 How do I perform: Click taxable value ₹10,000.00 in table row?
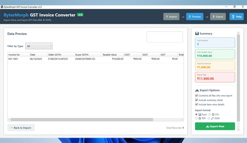pos(118,59)
